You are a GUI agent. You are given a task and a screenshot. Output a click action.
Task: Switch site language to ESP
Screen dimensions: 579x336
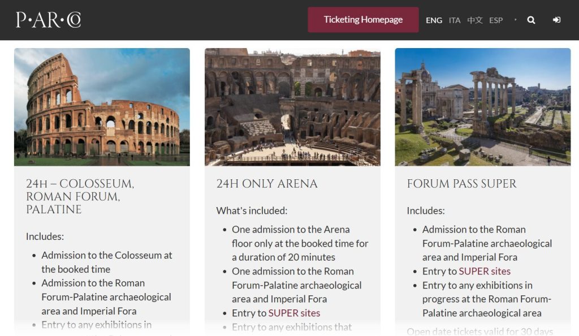point(496,20)
